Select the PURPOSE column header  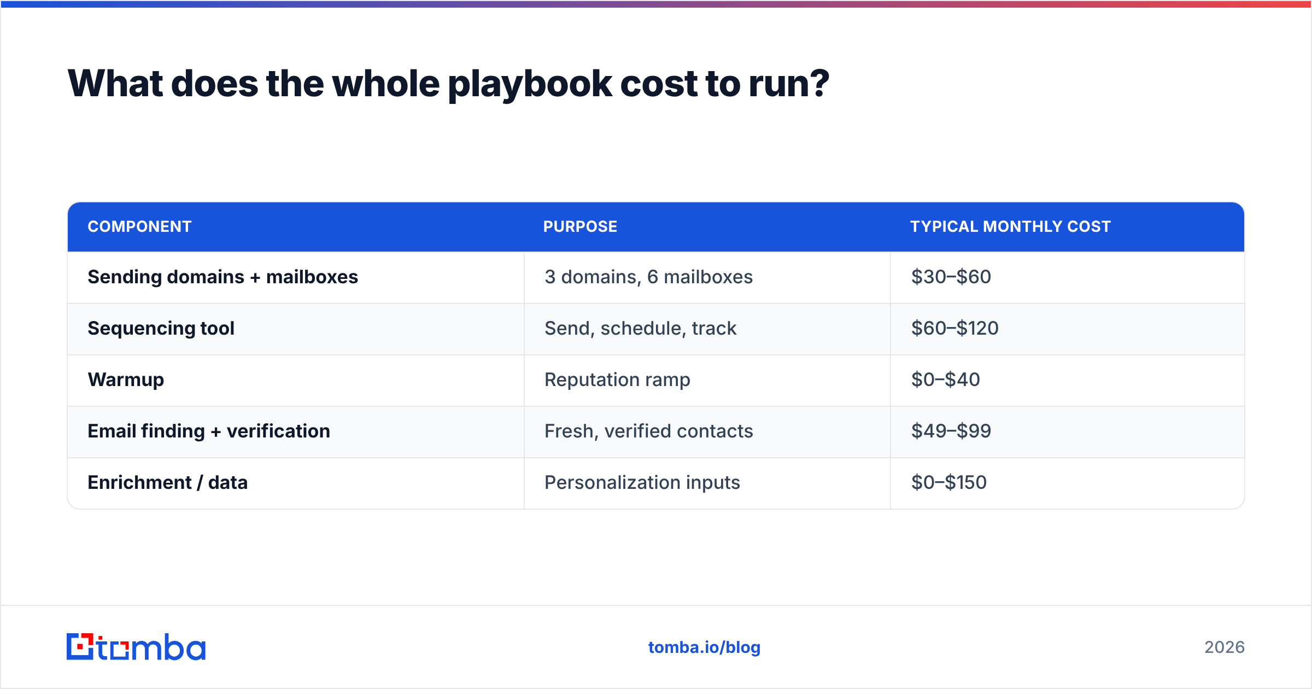pyautogui.click(x=707, y=226)
